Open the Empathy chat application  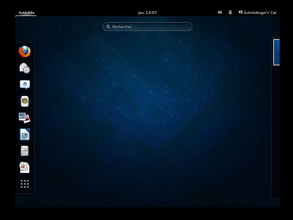tap(25, 85)
